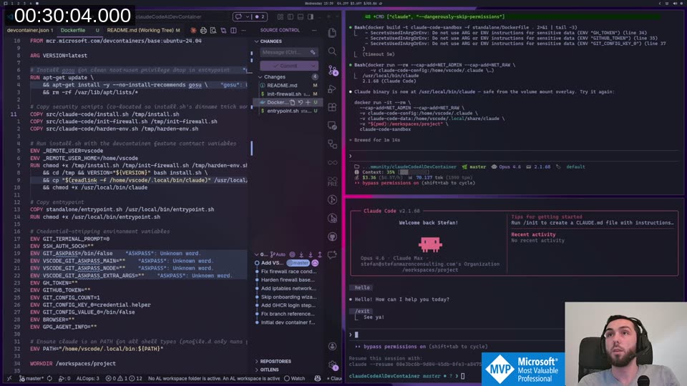Viewport: 687px width, 386px height.
Task: Open the Manage gear icon in activity bar
Action: pos(333,365)
